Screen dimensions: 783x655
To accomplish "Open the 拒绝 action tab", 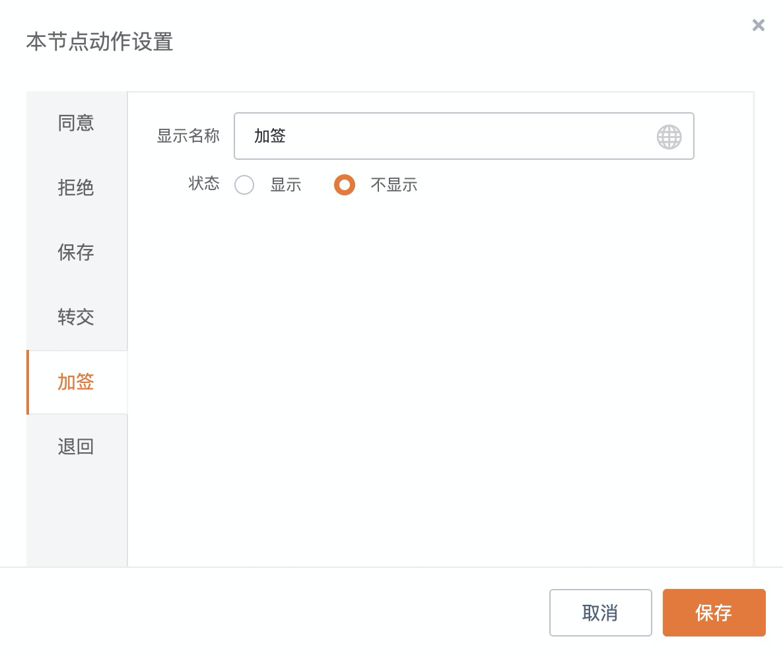I will [76, 188].
